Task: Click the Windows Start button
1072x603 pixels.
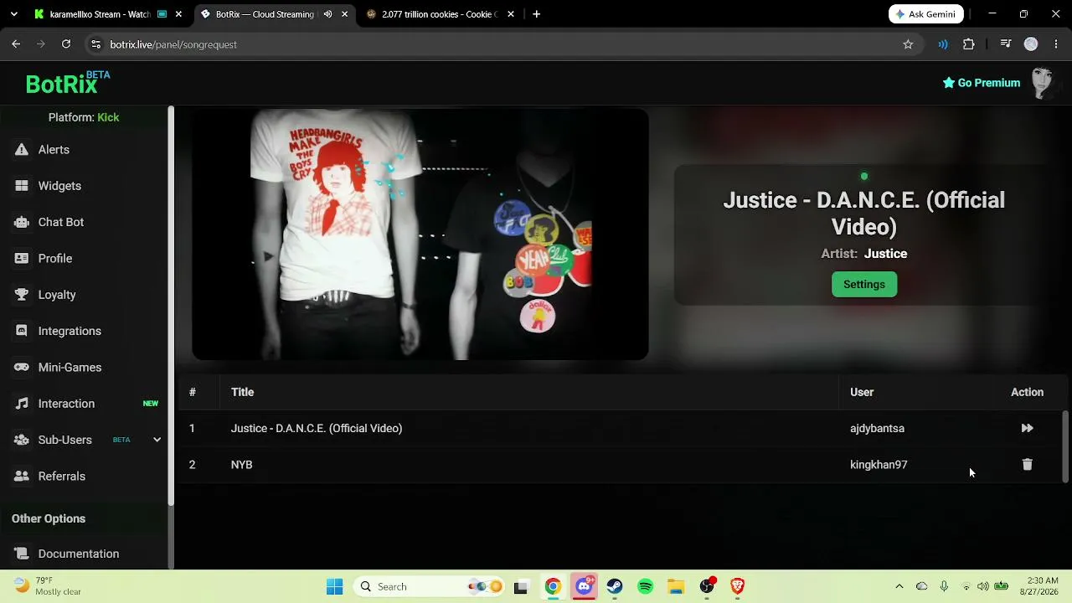Action: [334, 586]
